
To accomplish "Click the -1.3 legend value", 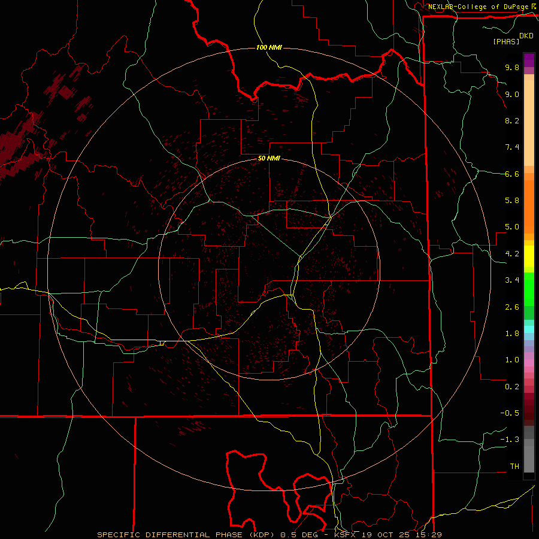I will click(x=510, y=440).
